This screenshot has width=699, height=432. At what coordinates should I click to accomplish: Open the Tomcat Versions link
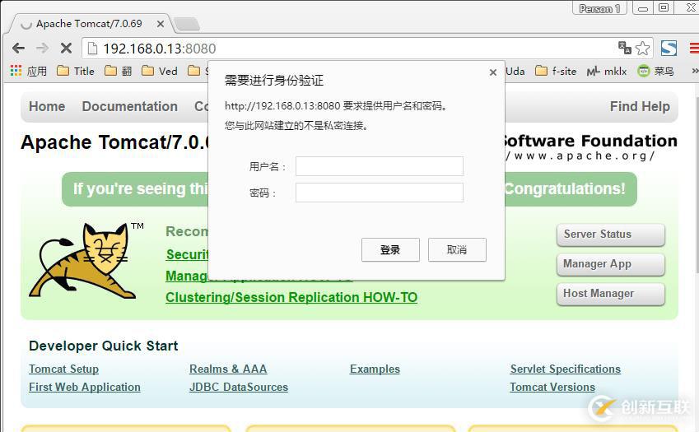pos(552,387)
